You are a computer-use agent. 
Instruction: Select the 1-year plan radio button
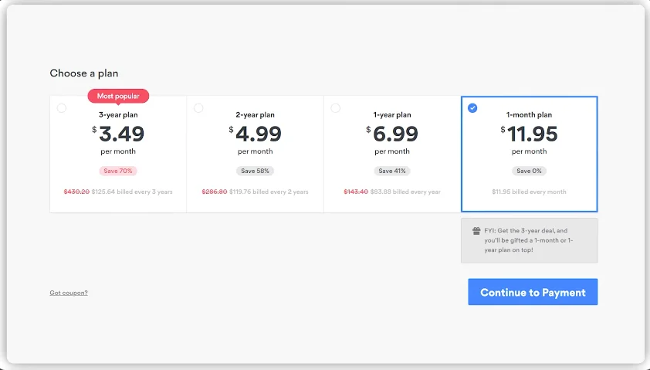335,108
